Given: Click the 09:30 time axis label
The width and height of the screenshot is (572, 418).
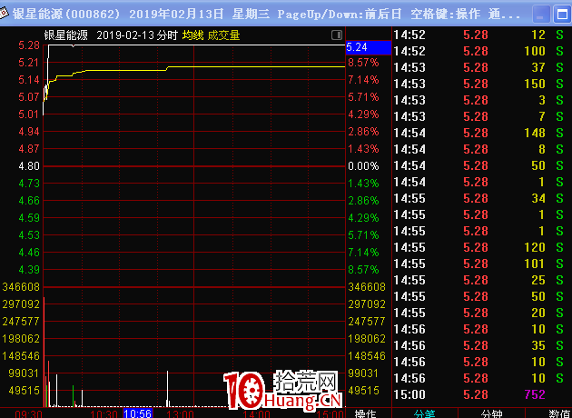Looking at the screenshot, I should (28, 414).
